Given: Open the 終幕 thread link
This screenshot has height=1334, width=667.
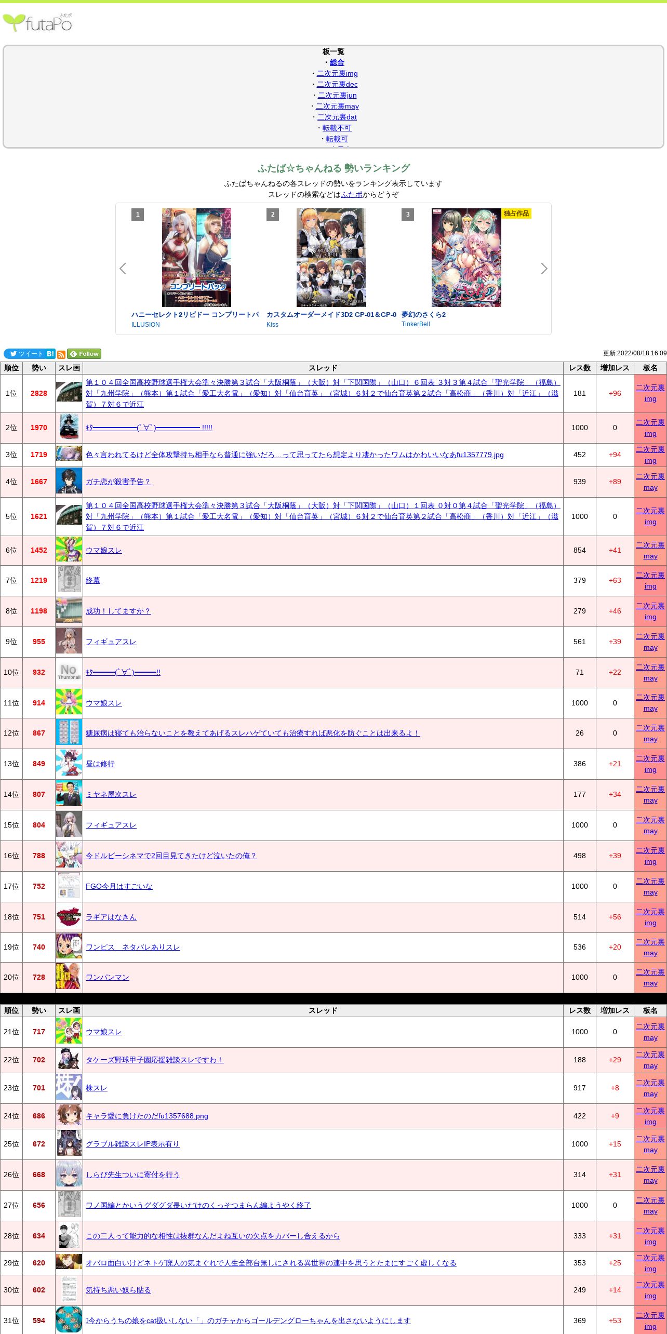Looking at the screenshot, I should 93,580.
